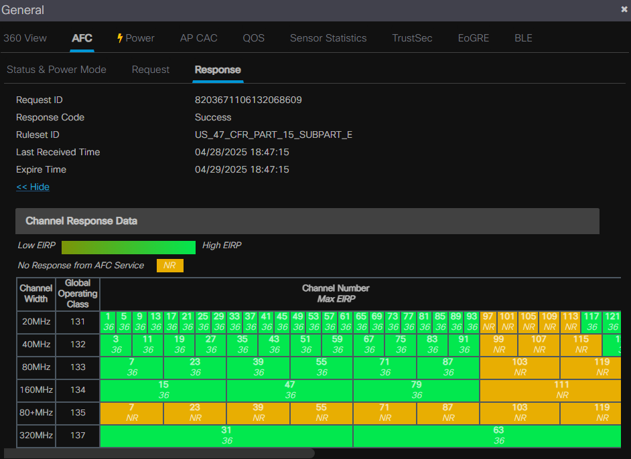This screenshot has width=631, height=459.
Task: Select channel 47 in 160MHz row
Action: pos(289,390)
